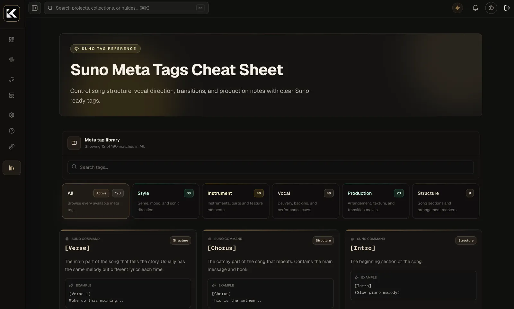Image resolution: width=514 pixels, height=309 pixels.
Task: Click the Verse card description text
Action: [125, 266]
